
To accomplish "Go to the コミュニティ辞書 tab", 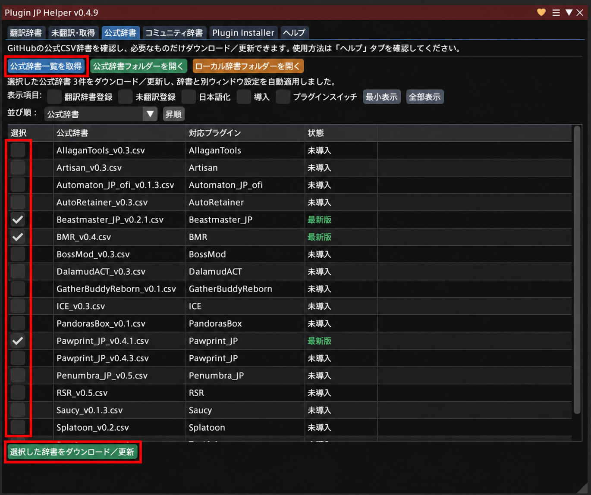I will (x=174, y=33).
